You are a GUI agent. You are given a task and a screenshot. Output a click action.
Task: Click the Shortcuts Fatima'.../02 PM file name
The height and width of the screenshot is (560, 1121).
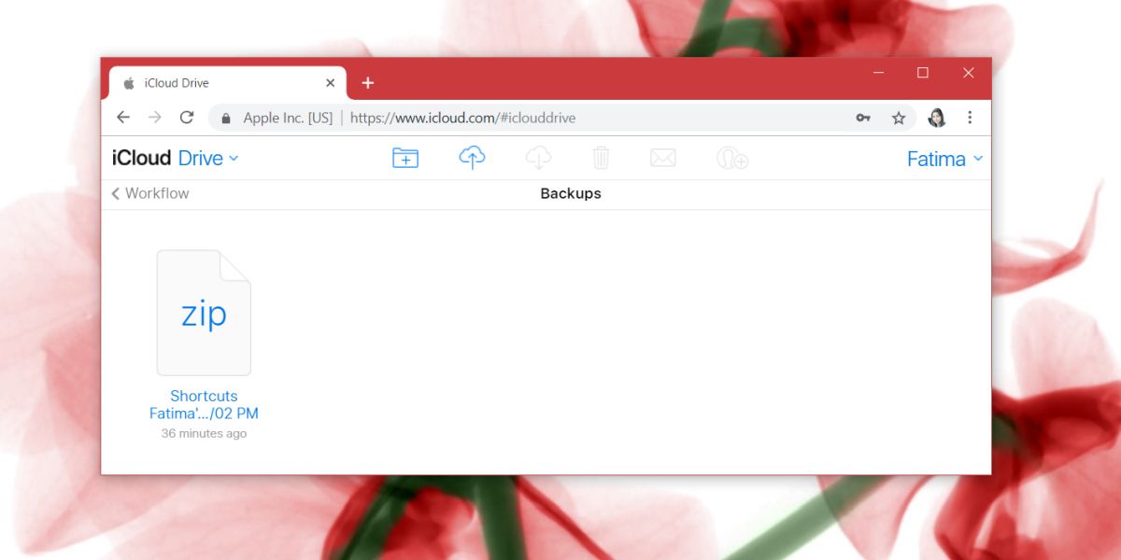click(204, 404)
